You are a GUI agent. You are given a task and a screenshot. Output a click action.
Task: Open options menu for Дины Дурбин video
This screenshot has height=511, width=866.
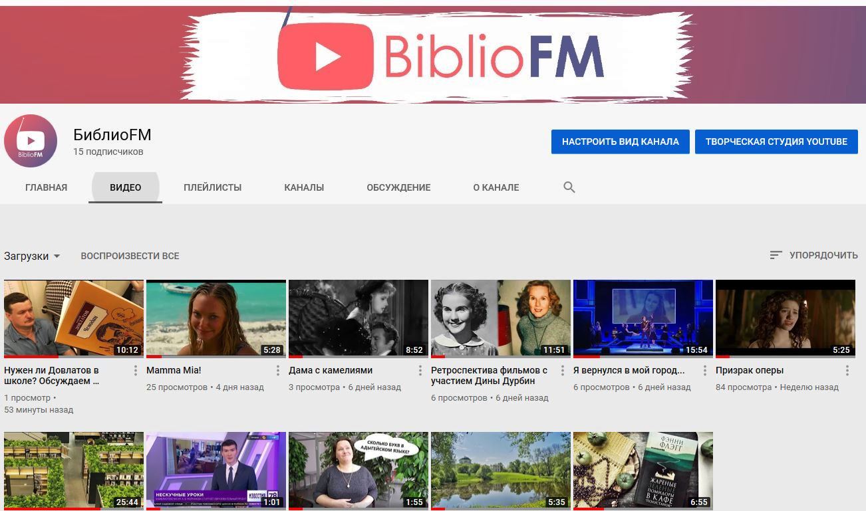(x=563, y=370)
